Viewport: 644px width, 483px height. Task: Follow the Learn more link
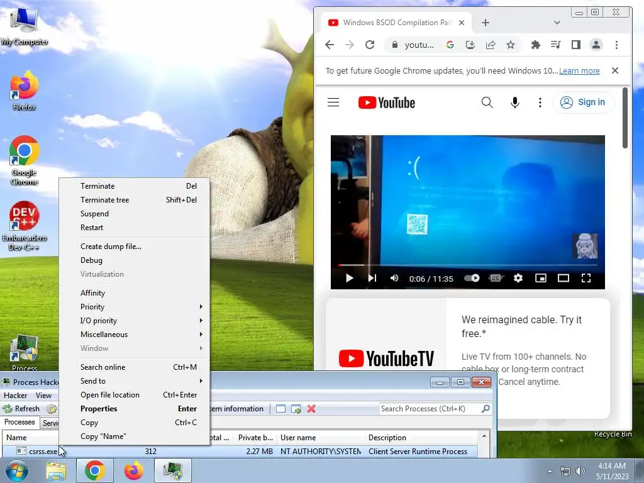(579, 70)
